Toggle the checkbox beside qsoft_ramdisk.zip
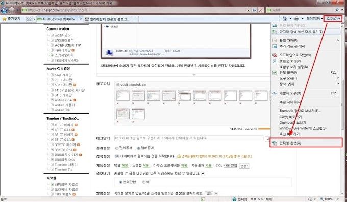This screenshot has height=202, width=347. [x=118, y=85]
